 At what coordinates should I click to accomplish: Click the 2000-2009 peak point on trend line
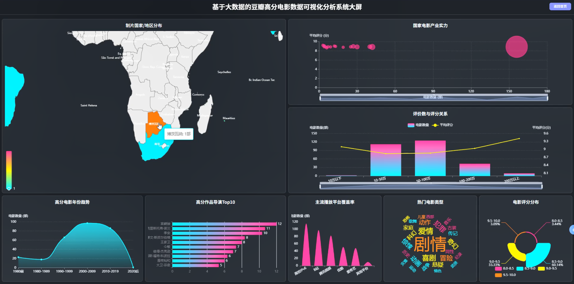pos(87,223)
